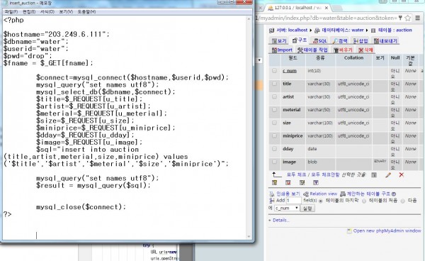Click the primary key icon below the field table
Screen dimensions: 425x261
coord(275,183)
